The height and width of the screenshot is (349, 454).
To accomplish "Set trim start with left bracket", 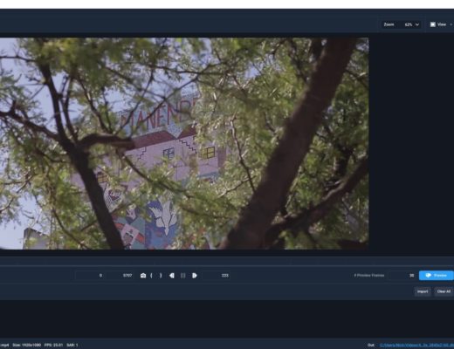I will click(x=151, y=276).
